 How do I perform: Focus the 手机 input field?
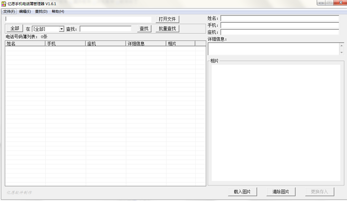tap(280, 25)
